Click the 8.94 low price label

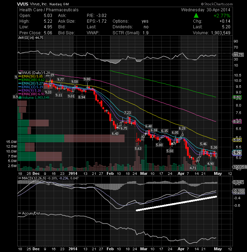82,97
